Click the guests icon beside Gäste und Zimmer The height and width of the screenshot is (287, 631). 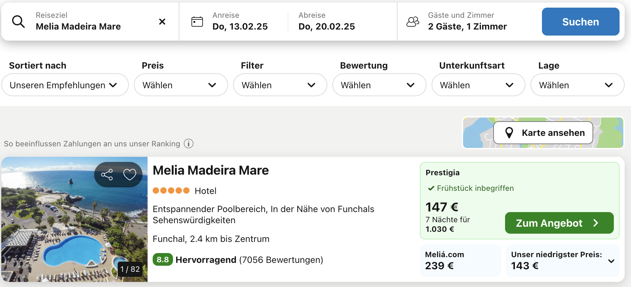point(413,22)
